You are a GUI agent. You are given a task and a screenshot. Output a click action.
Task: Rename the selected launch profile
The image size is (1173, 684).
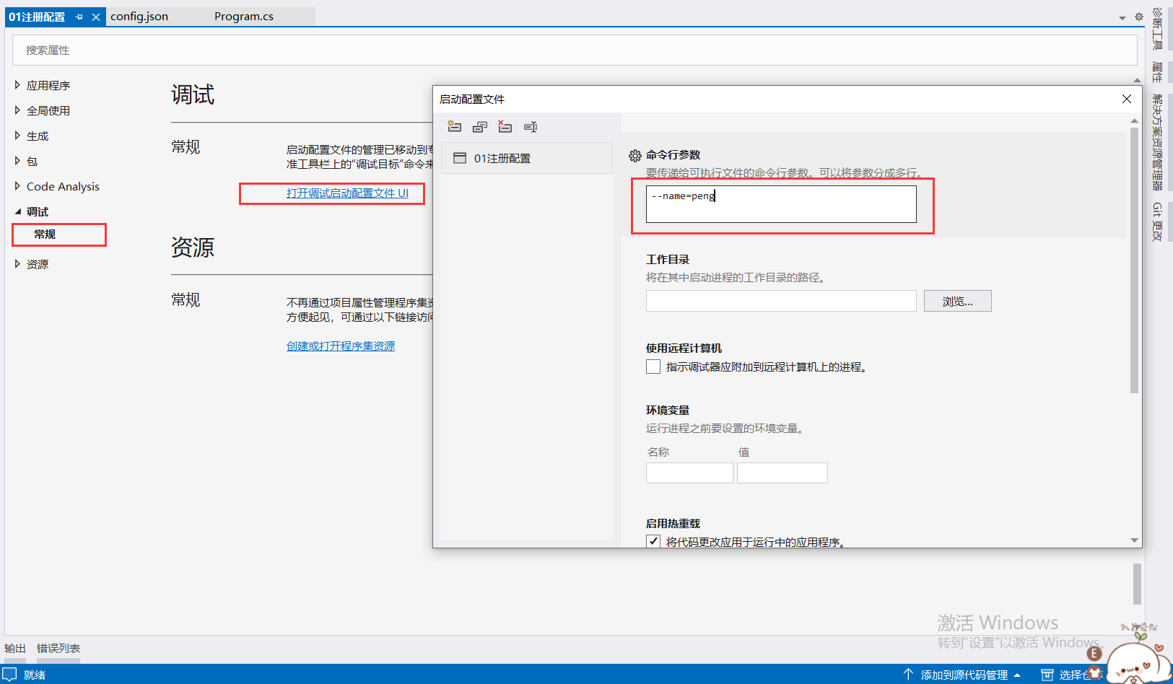(531, 127)
